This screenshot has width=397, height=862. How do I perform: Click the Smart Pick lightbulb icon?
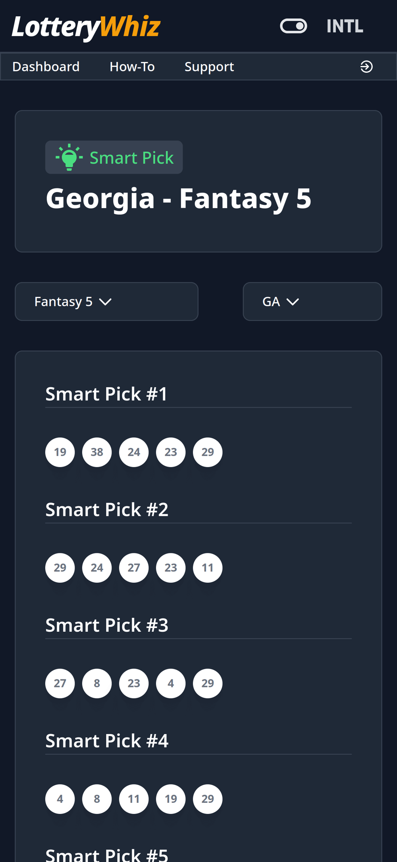tap(69, 158)
